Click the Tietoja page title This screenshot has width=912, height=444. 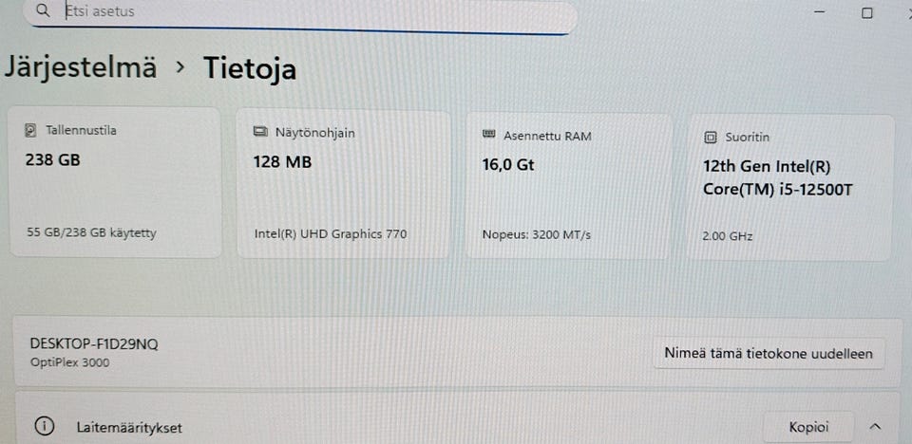point(250,68)
